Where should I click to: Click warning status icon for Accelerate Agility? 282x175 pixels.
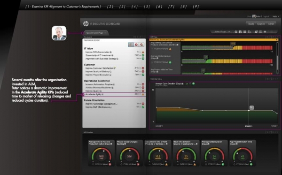pyautogui.click(x=143, y=94)
